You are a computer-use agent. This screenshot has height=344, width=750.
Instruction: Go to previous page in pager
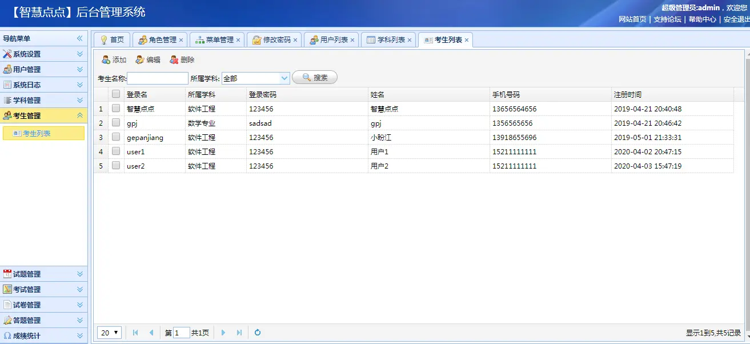point(151,333)
